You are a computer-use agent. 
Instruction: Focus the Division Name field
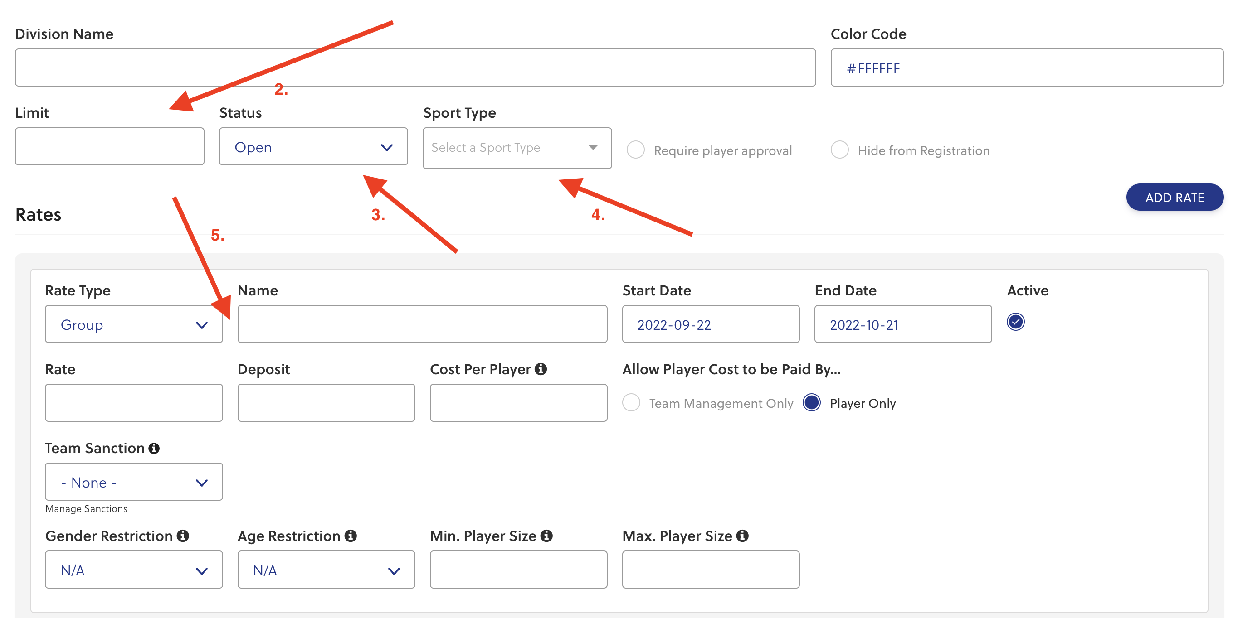click(x=415, y=68)
